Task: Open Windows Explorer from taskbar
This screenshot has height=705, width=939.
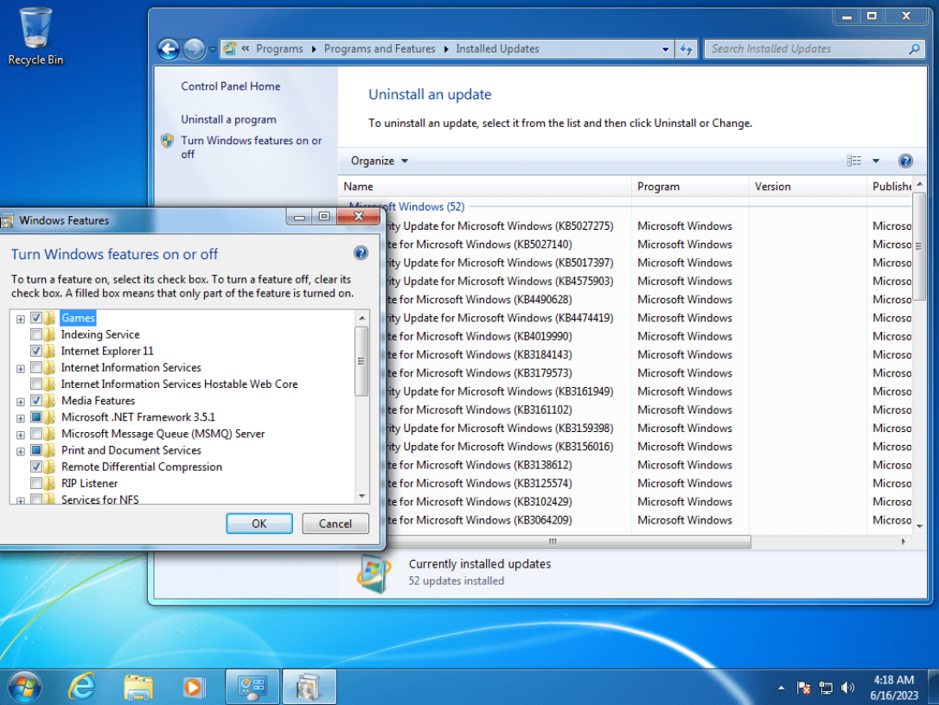Action: pos(138,687)
